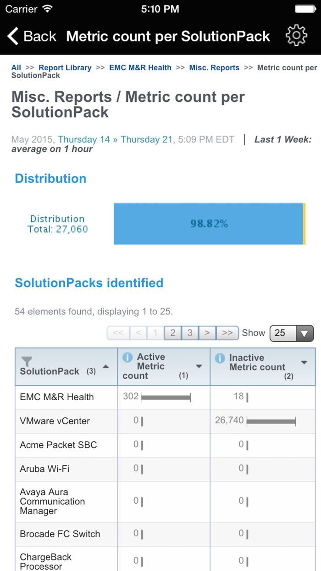Go to page 3 of the results
Image resolution: width=321 pixels, height=571 pixels.
[x=190, y=333]
